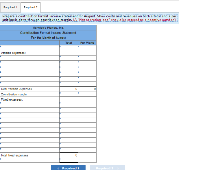The height and width of the screenshot is (172, 207).
Task: Open the third fixed expense label dropdown
Action: 30,115
